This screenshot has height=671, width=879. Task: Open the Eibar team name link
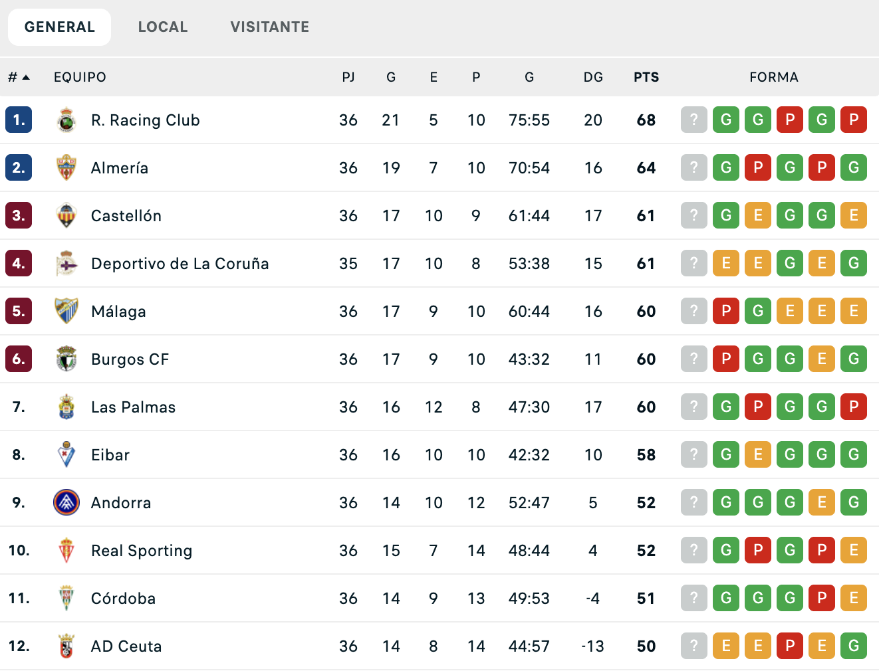[x=110, y=454]
